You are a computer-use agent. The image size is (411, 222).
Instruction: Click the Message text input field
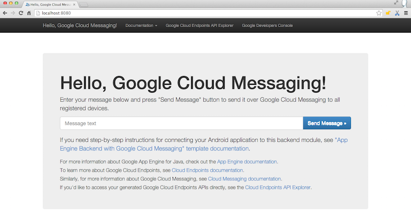[x=181, y=123]
